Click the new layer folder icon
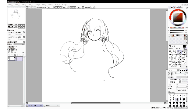Image resolution: width=195 pixels, height=109 pixels. pyautogui.click(x=15, y=52)
